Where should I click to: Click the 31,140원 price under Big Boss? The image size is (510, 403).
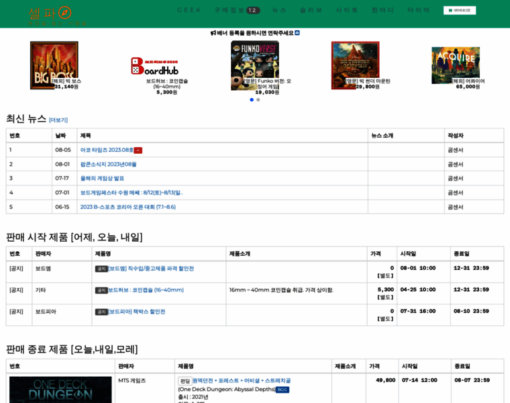click(x=66, y=87)
